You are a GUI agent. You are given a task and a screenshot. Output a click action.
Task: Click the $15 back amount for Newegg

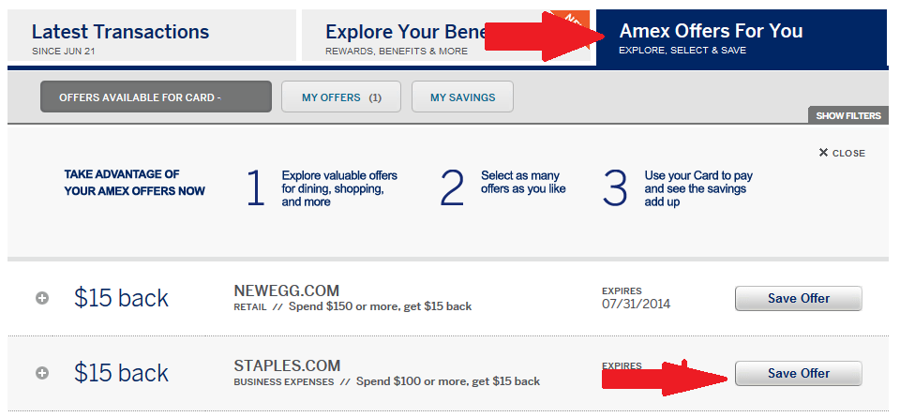[x=121, y=298]
